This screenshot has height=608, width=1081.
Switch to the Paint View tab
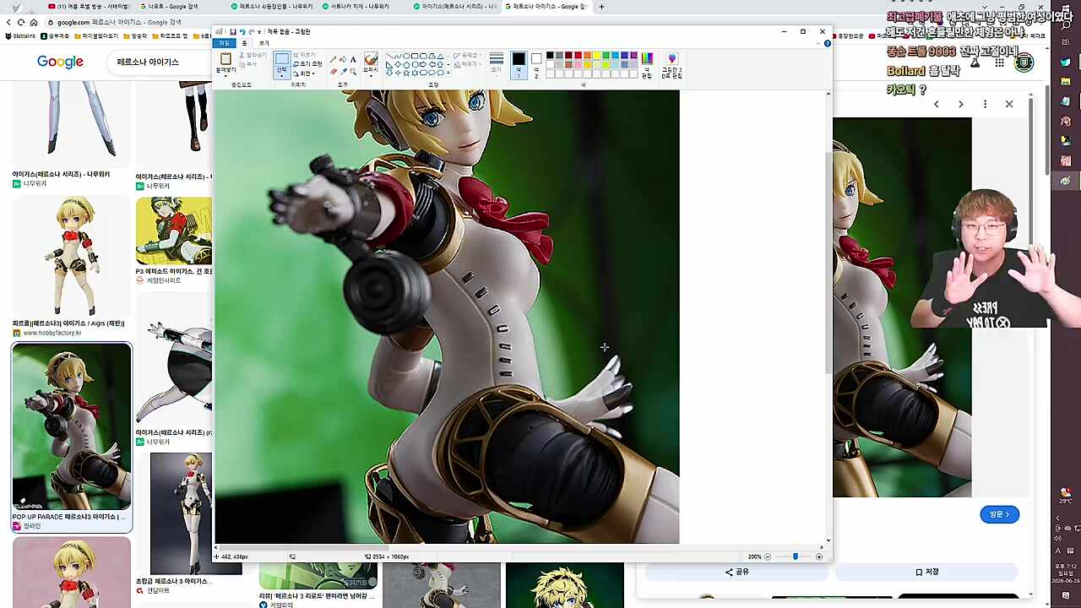click(x=263, y=43)
